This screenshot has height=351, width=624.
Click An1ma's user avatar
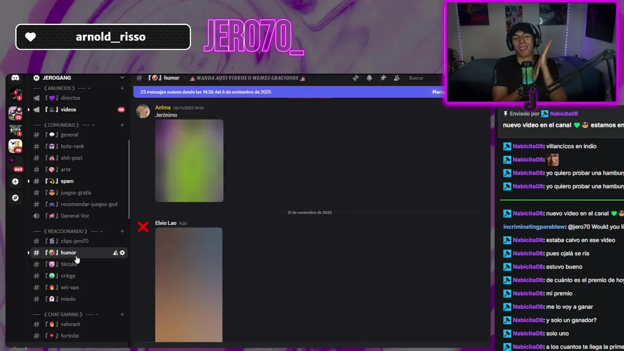143,111
